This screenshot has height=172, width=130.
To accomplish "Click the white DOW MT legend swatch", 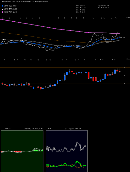I will click(3, 9).
